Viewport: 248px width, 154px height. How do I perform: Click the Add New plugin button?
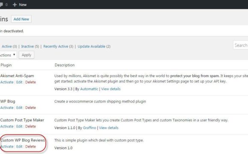click(x=21, y=19)
